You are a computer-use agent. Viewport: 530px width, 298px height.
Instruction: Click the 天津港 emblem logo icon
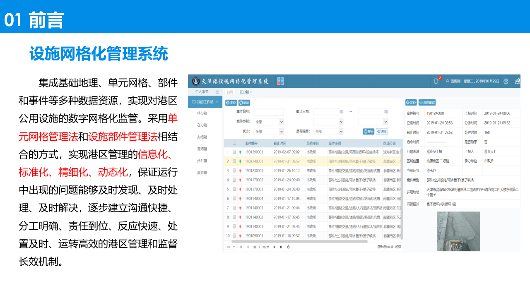point(196,81)
